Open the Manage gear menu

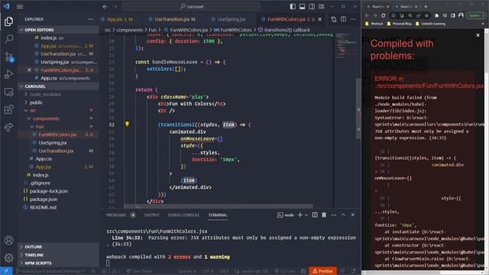8,258
